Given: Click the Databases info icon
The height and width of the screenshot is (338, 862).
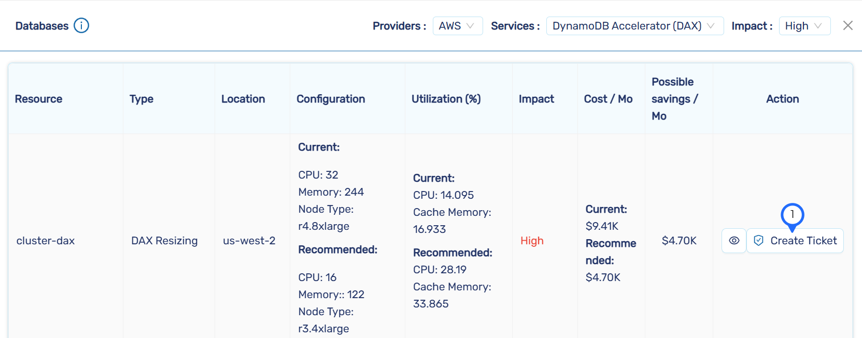Looking at the screenshot, I should coord(81,25).
